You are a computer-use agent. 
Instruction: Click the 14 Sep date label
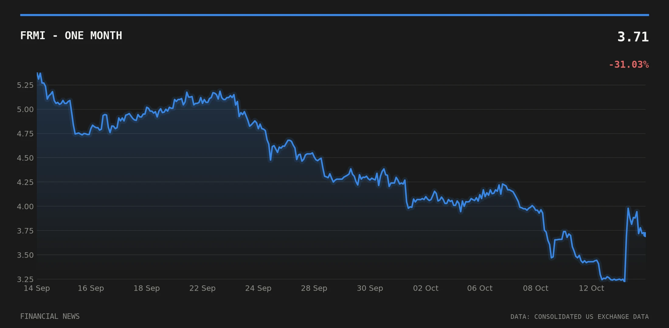(37, 288)
